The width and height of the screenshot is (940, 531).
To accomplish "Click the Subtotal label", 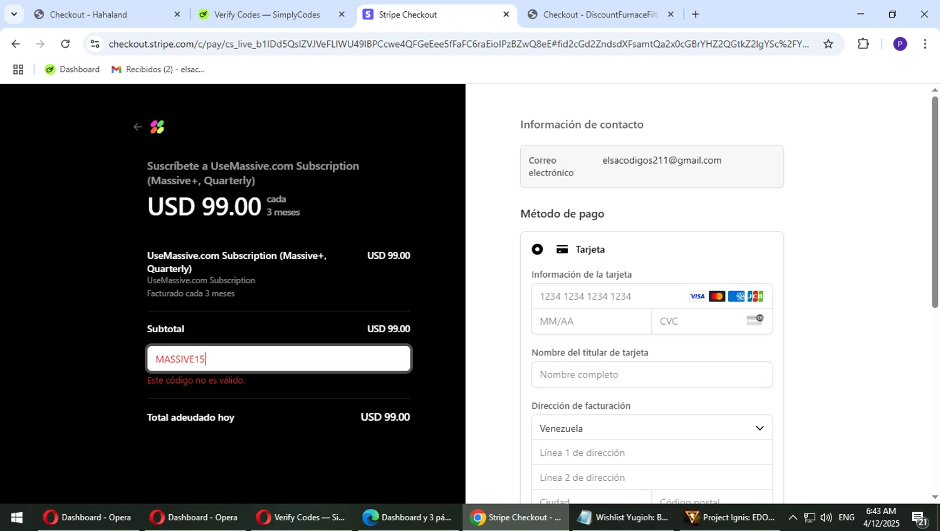I will 165,329.
